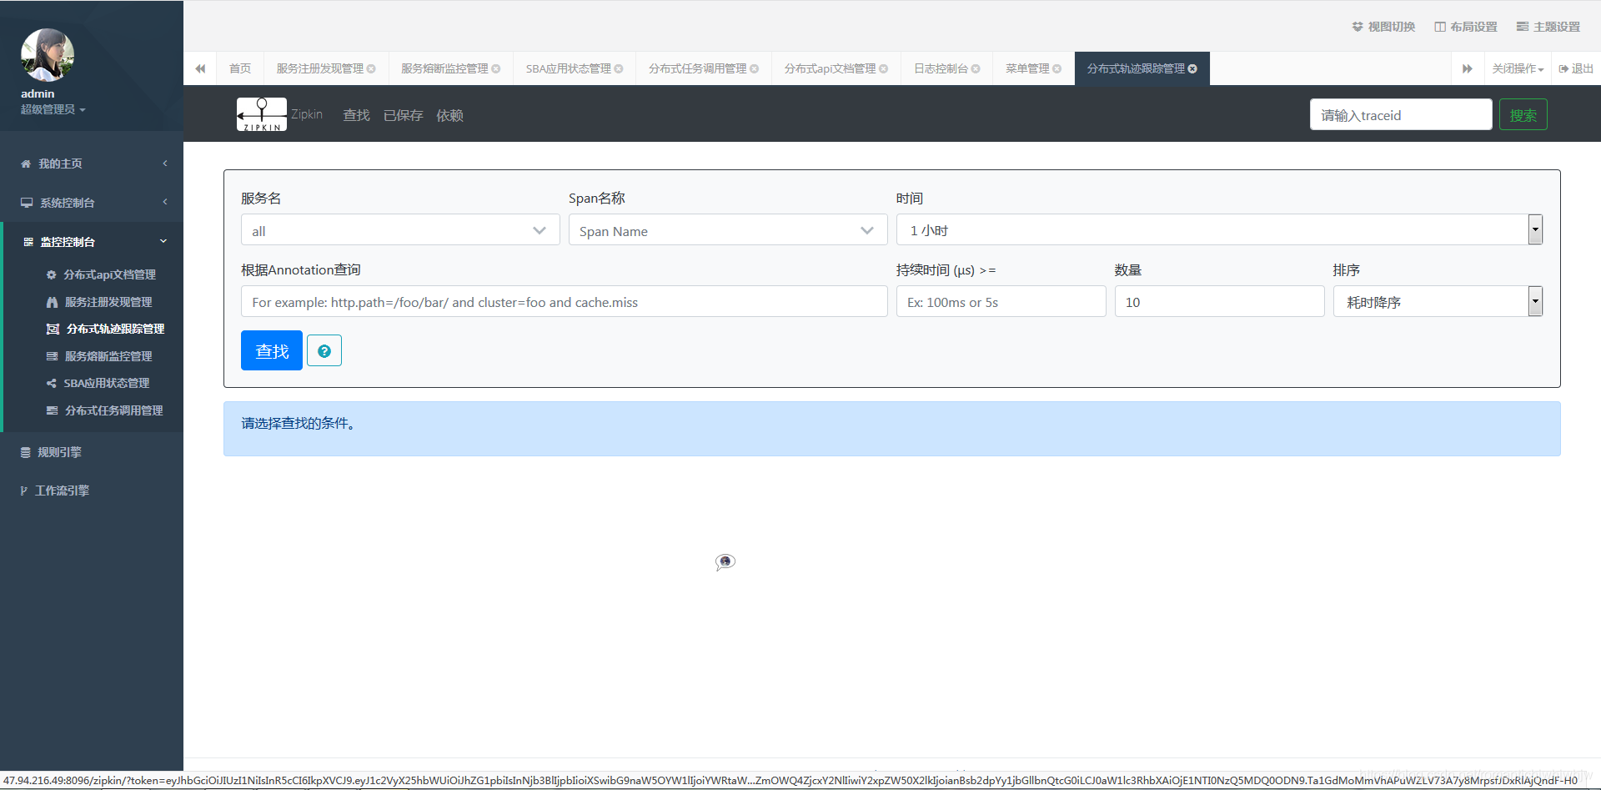Open the 关闭操作 dropdown
This screenshot has width=1601, height=790.
coord(1518,68)
